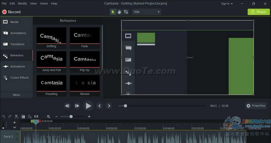Click the Behaviors panel scrollbar
Viewport: 271px width, 143px height.
pos(102,47)
